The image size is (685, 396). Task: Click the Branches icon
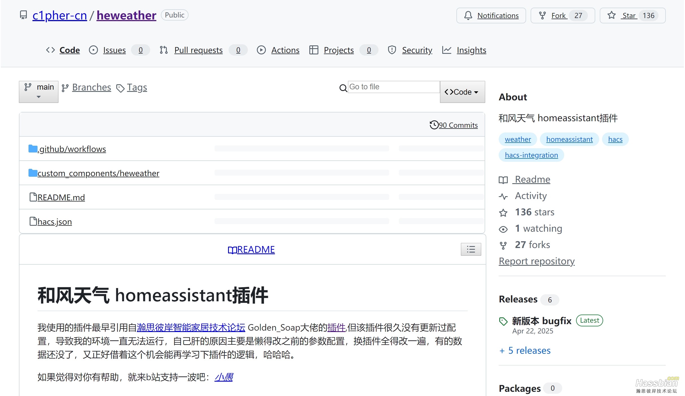point(65,88)
